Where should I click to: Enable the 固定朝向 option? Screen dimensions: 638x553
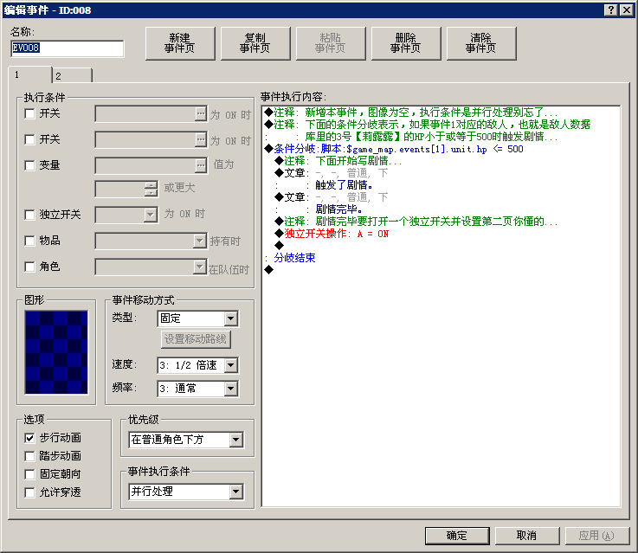29,474
